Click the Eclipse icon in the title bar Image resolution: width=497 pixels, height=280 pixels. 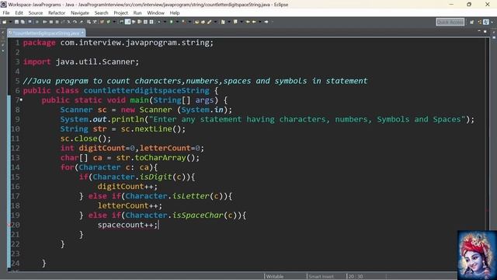(x=3, y=5)
